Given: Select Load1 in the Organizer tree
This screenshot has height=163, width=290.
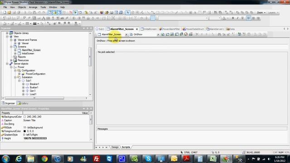Looking at the screenshot, I should click(33, 94).
